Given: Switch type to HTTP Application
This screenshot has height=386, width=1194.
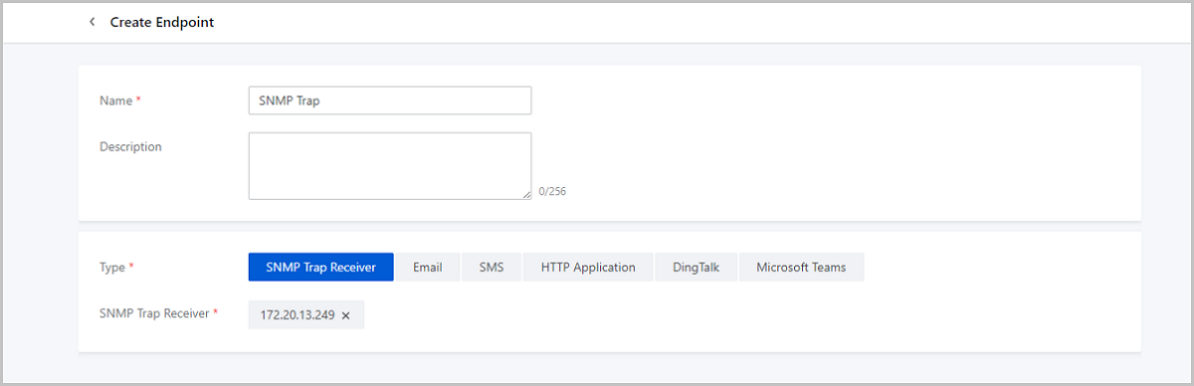Looking at the screenshot, I should pyautogui.click(x=588, y=268).
